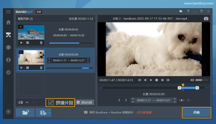Select the Cut mode scissors icon
The image size is (216, 124).
coord(8,35)
